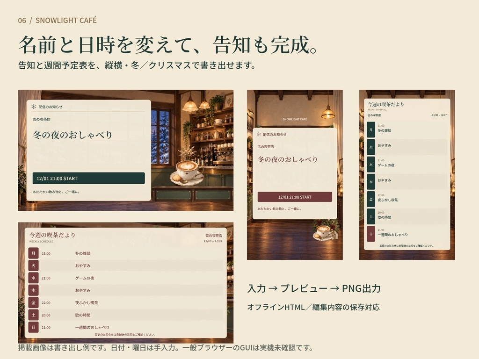Click あたたかい飲み物と、ご一緒に。 in the landscape announcement
This screenshot has height=359, width=479.
(x=56, y=192)
